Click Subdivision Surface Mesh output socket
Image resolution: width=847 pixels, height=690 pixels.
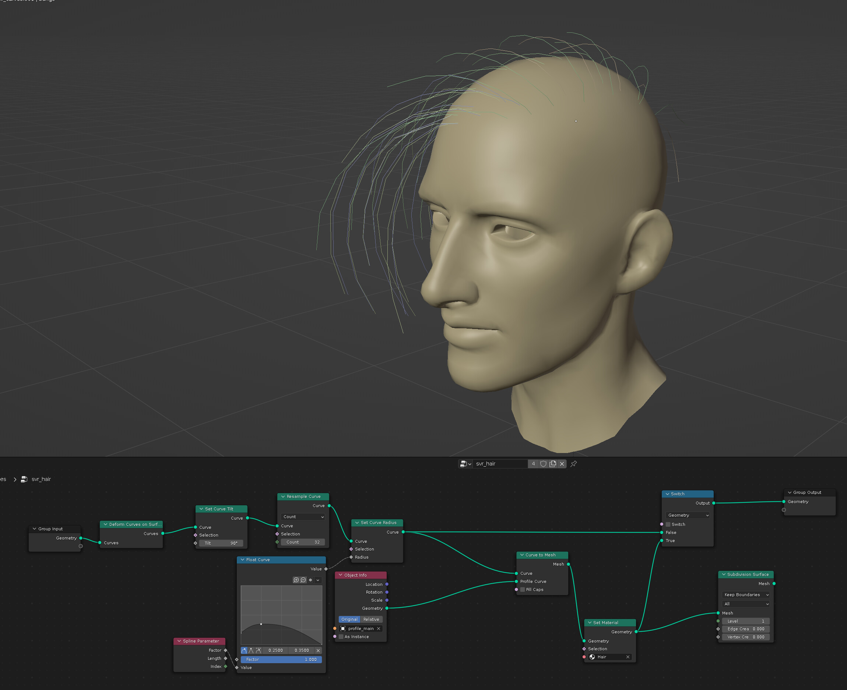pos(774,584)
